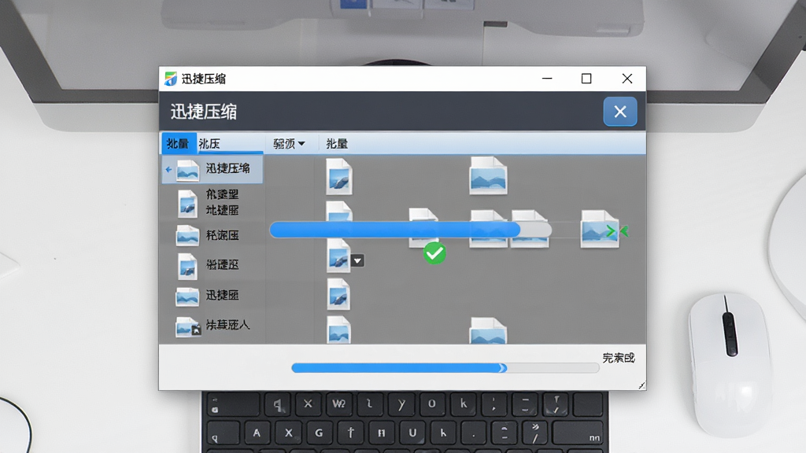Click the green checkmark badge
Screen dimensions: 806x453
434,253
